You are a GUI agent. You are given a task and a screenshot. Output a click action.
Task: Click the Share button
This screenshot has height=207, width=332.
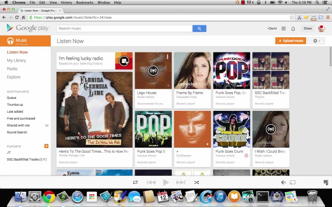pyautogui.click(x=308, y=29)
